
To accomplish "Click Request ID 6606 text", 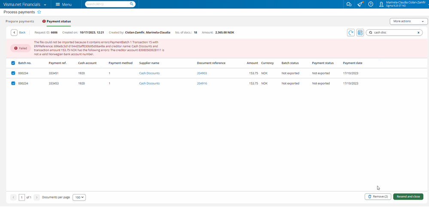I will [46, 32].
